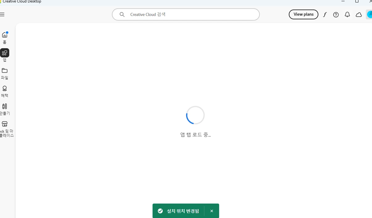Click the green checkmark in the toast
This screenshot has width=372, height=218.
[160, 211]
